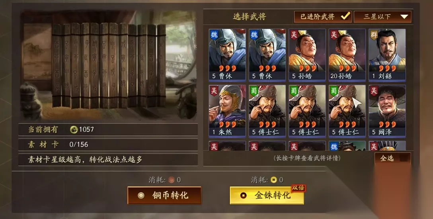Click the tactic points icon beside 1057
Screen dimensions: 433x219
[x=74, y=129]
